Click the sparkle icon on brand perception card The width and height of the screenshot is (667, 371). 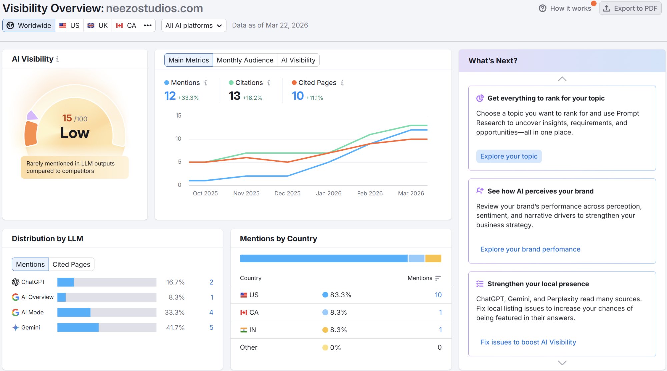480,191
